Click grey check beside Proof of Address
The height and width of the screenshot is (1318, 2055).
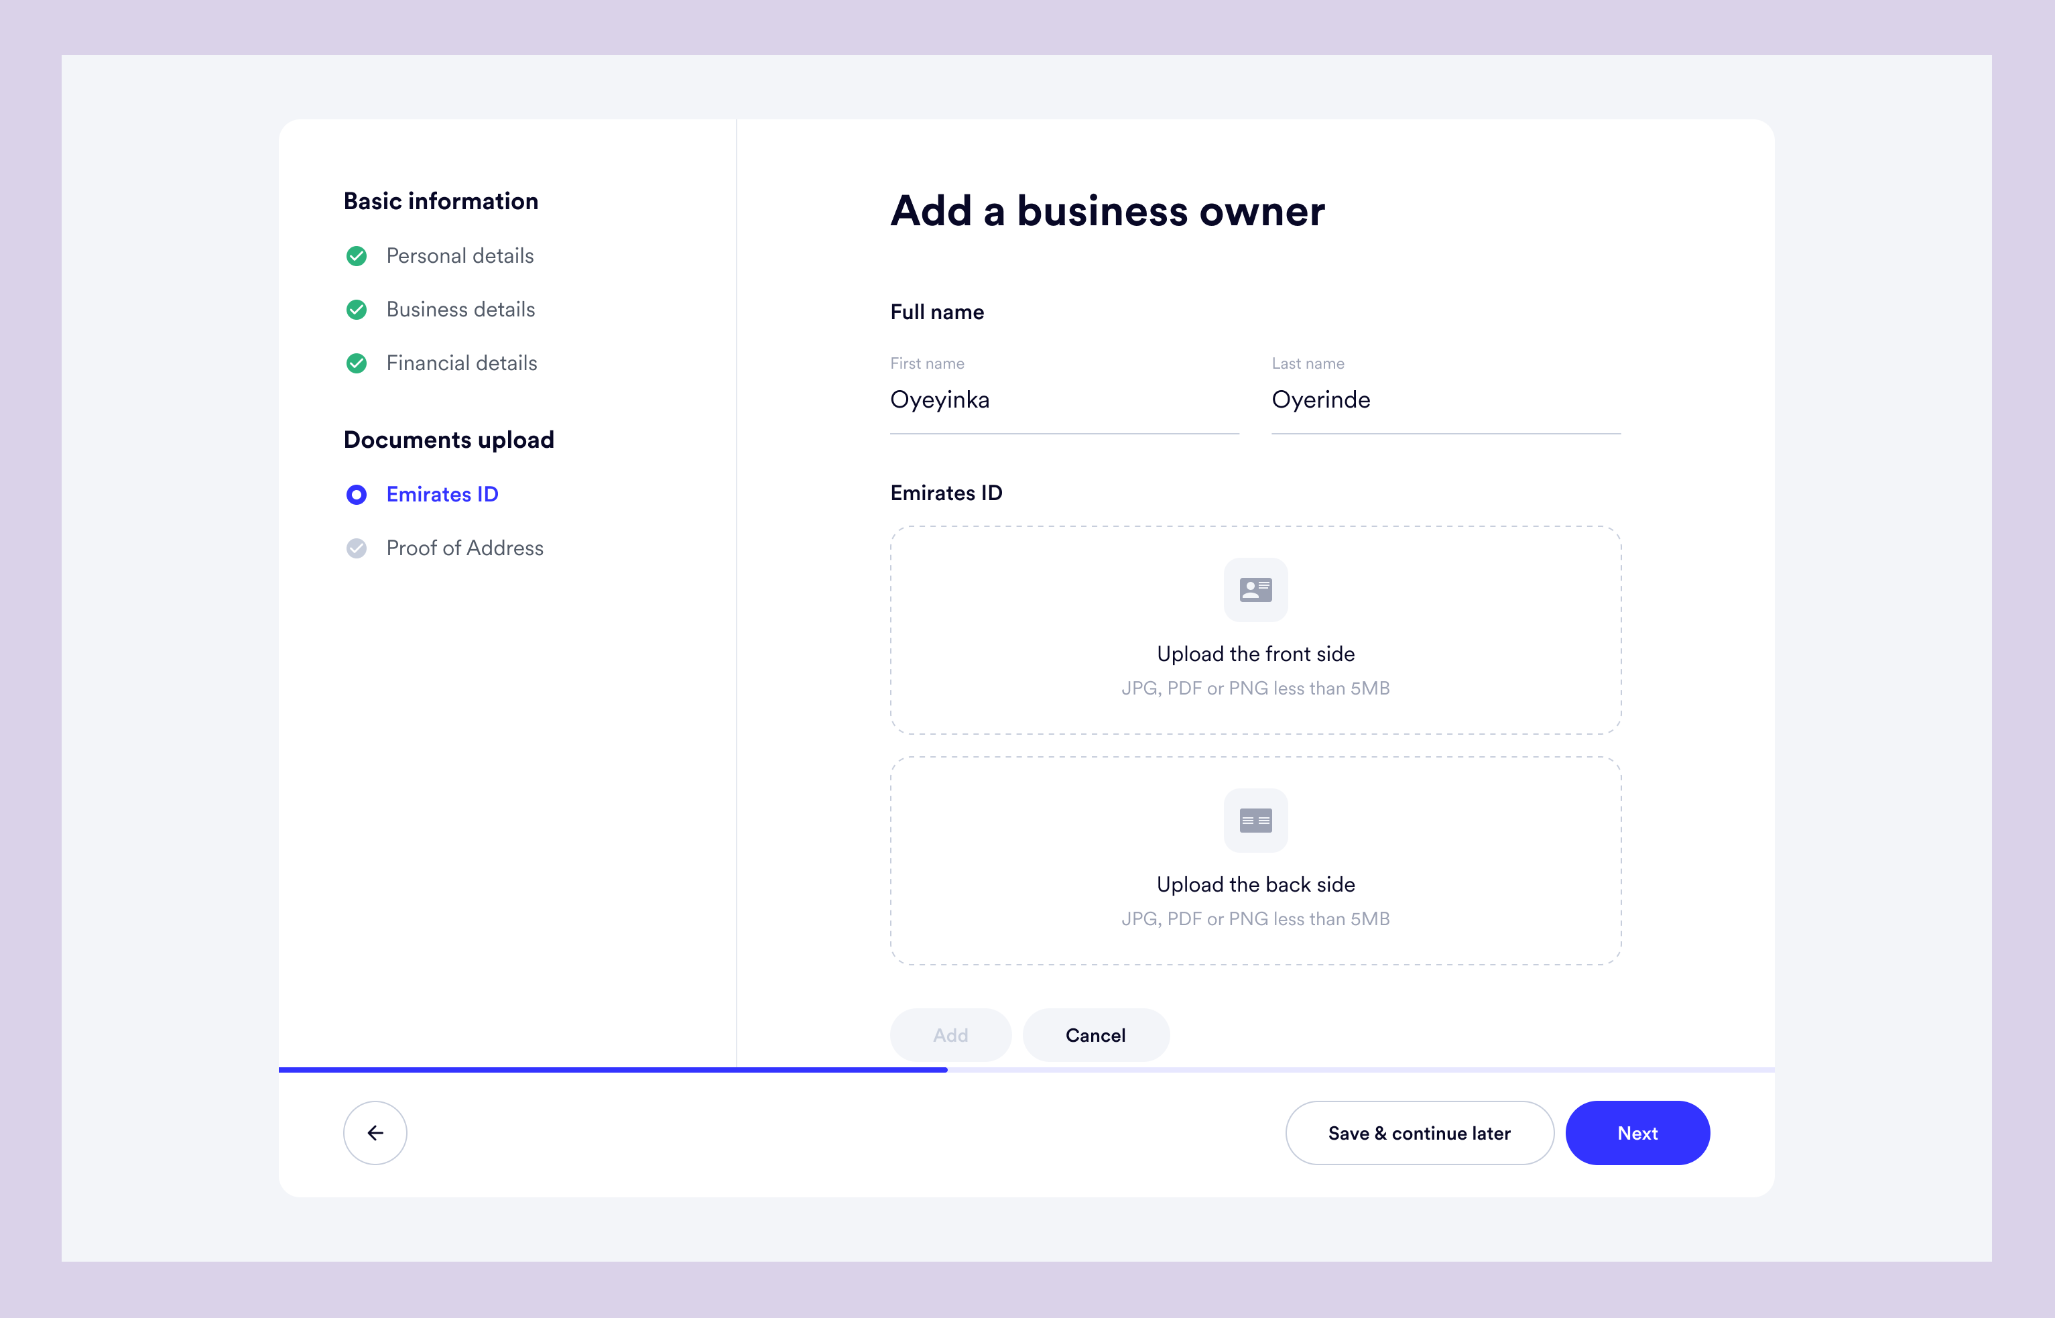(357, 548)
